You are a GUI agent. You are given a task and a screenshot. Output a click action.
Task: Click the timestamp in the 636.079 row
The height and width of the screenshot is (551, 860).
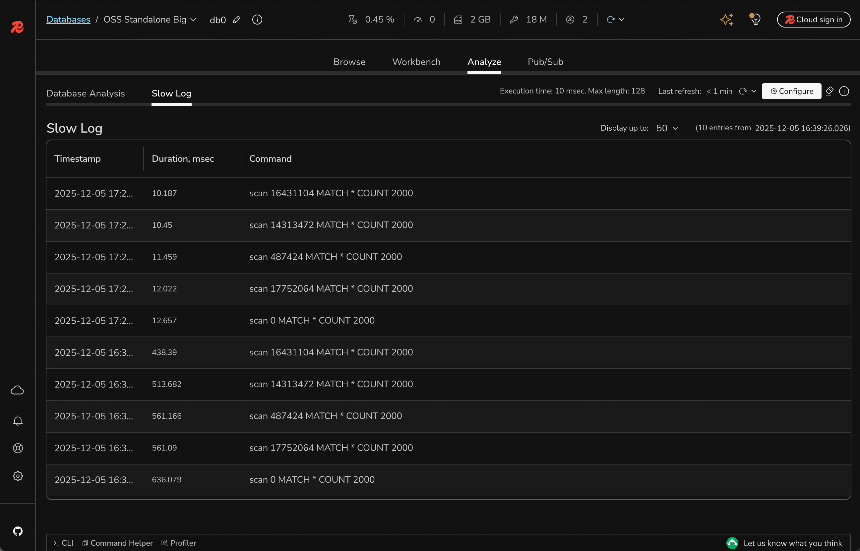click(x=94, y=480)
